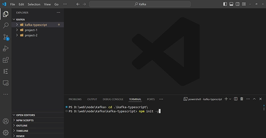This screenshot has height=138, width=266.
Task: Expand the kafka-typescript folder chevron
Action: (17, 25)
